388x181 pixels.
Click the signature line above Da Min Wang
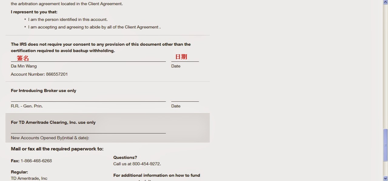(88, 61)
